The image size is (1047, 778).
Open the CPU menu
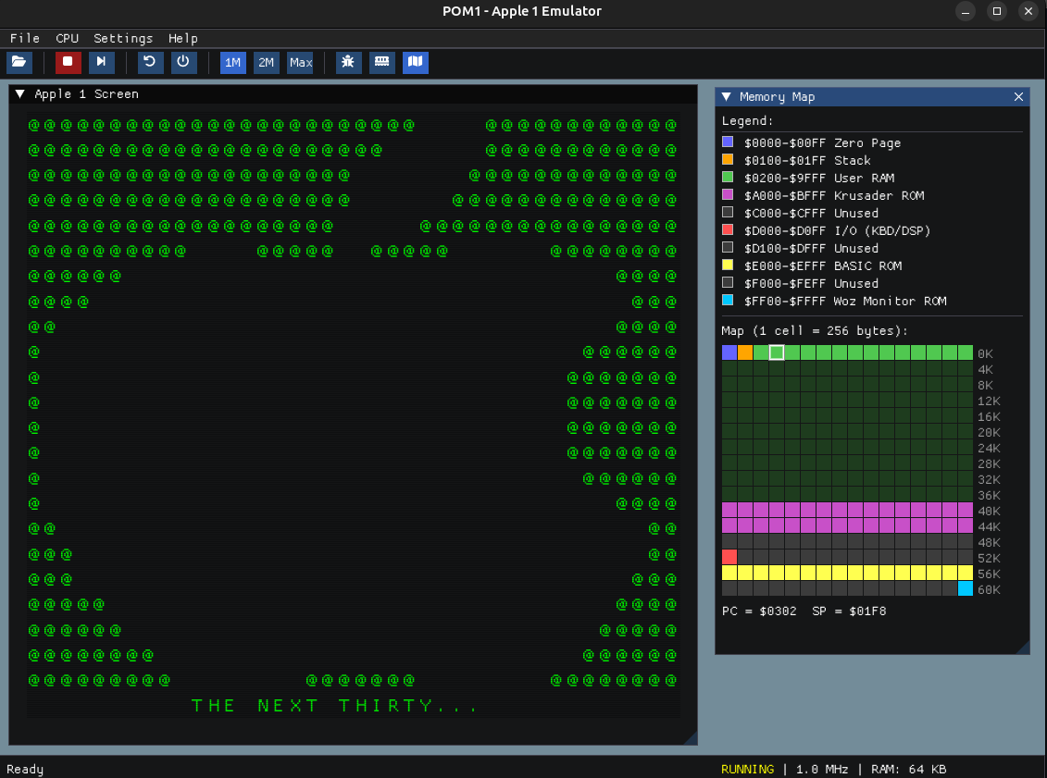[x=66, y=38]
